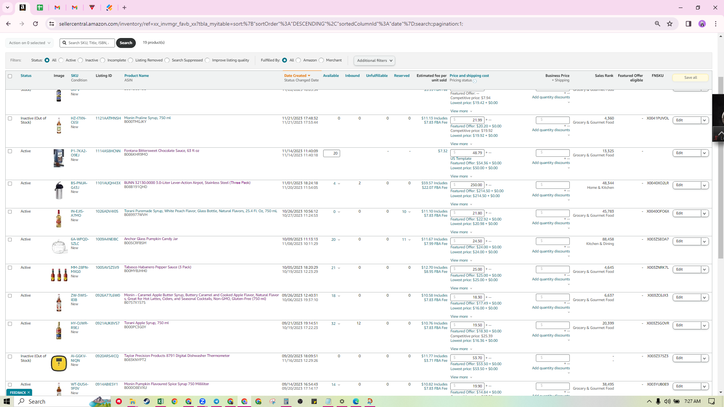Switch to the Amazon Seller Central tab
The height and width of the screenshot is (407, 724).
coord(23,8)
